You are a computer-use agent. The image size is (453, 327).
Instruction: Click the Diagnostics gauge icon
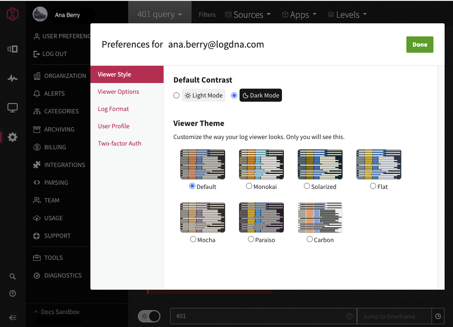(x=37, y=276)
